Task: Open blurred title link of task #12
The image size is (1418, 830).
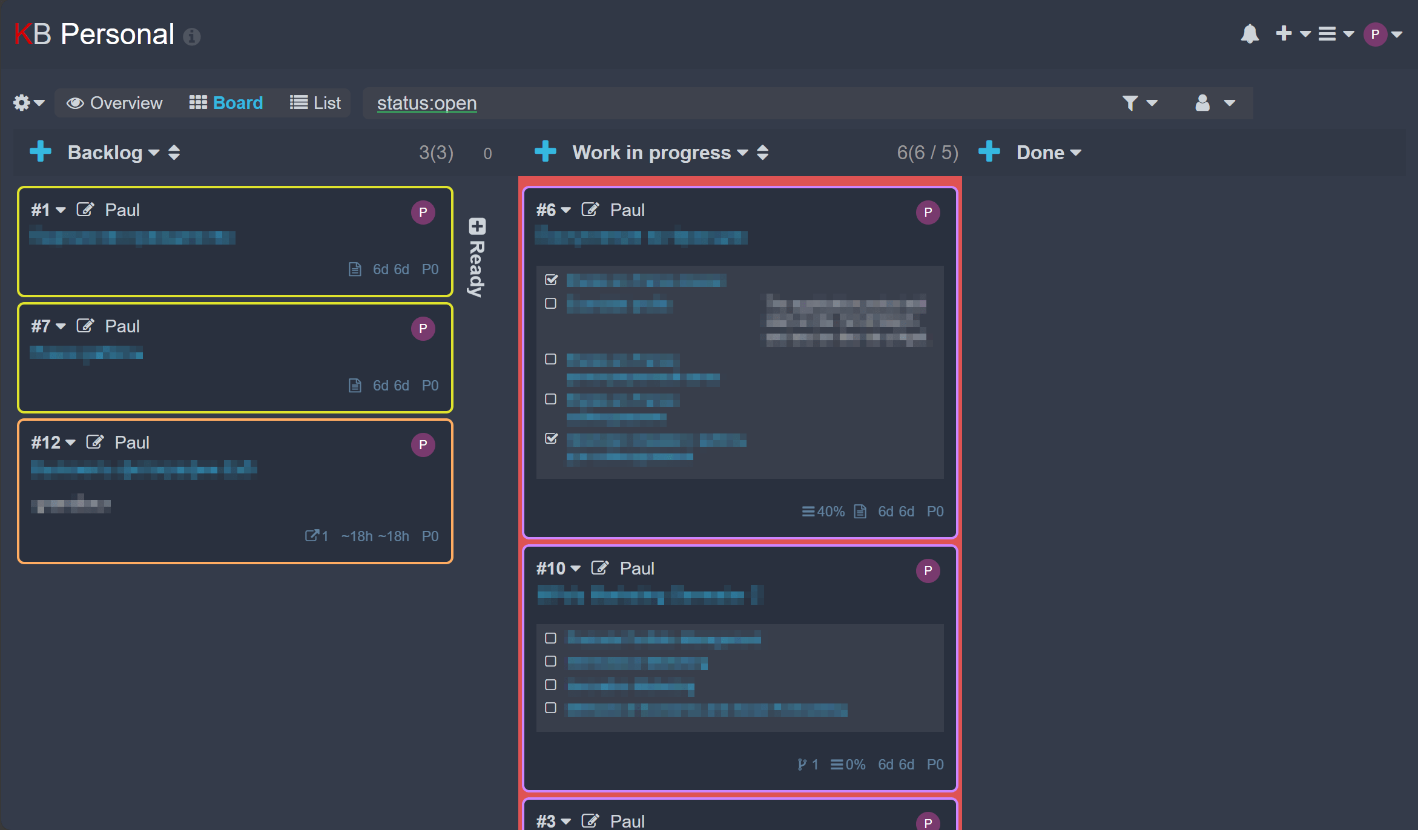Action: (x=144, y=469)
